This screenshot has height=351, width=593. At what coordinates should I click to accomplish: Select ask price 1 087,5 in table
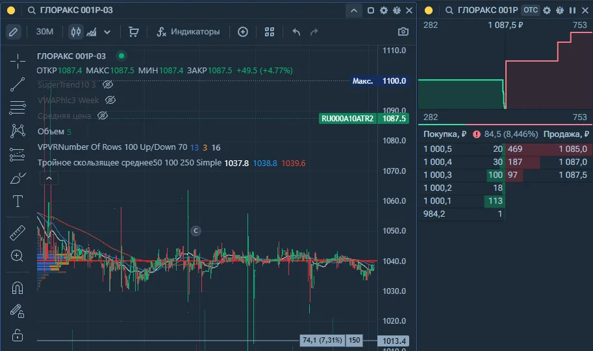coord(573,175)
